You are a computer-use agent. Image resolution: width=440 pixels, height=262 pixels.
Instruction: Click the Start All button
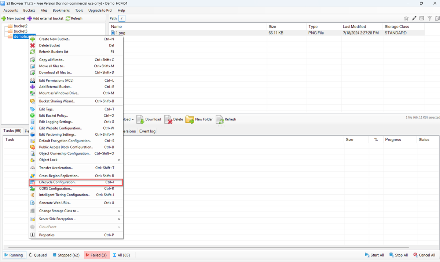pos(374,255)
